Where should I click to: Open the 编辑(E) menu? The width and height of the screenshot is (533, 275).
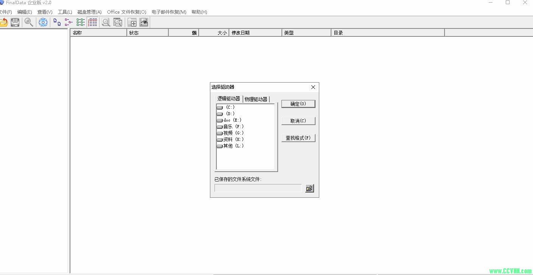pos(25,12)
